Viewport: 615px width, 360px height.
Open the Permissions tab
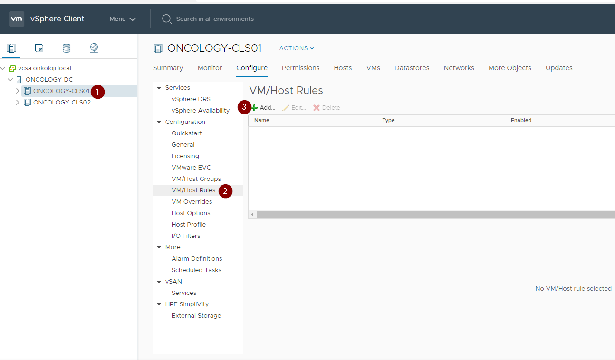300,68
